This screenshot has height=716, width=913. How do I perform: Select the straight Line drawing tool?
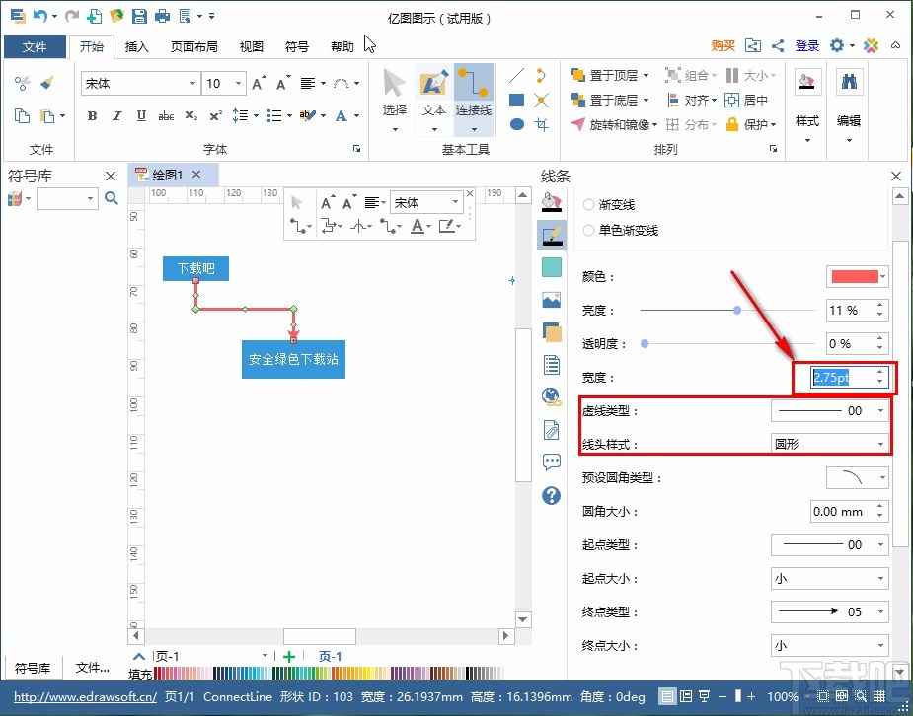point(516,76)
